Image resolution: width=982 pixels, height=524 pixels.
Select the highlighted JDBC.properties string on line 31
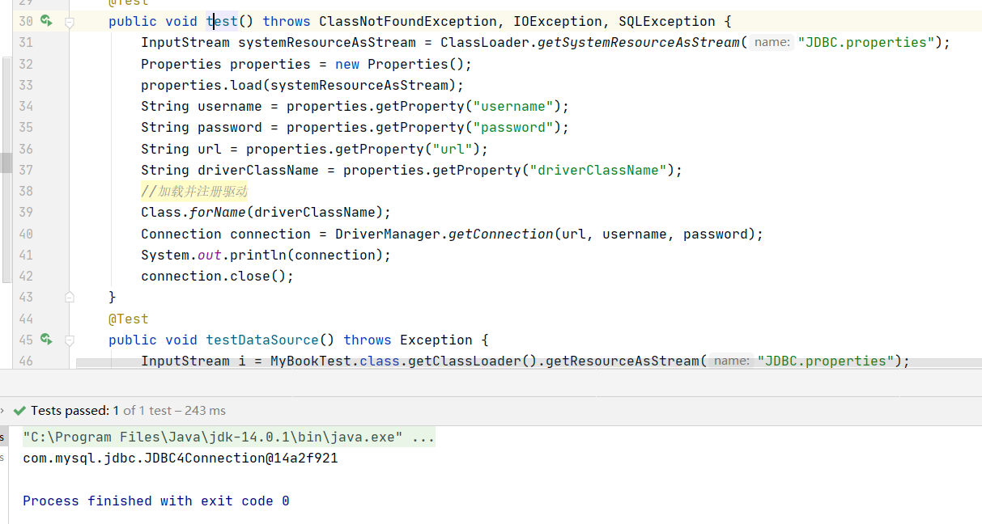866,42
